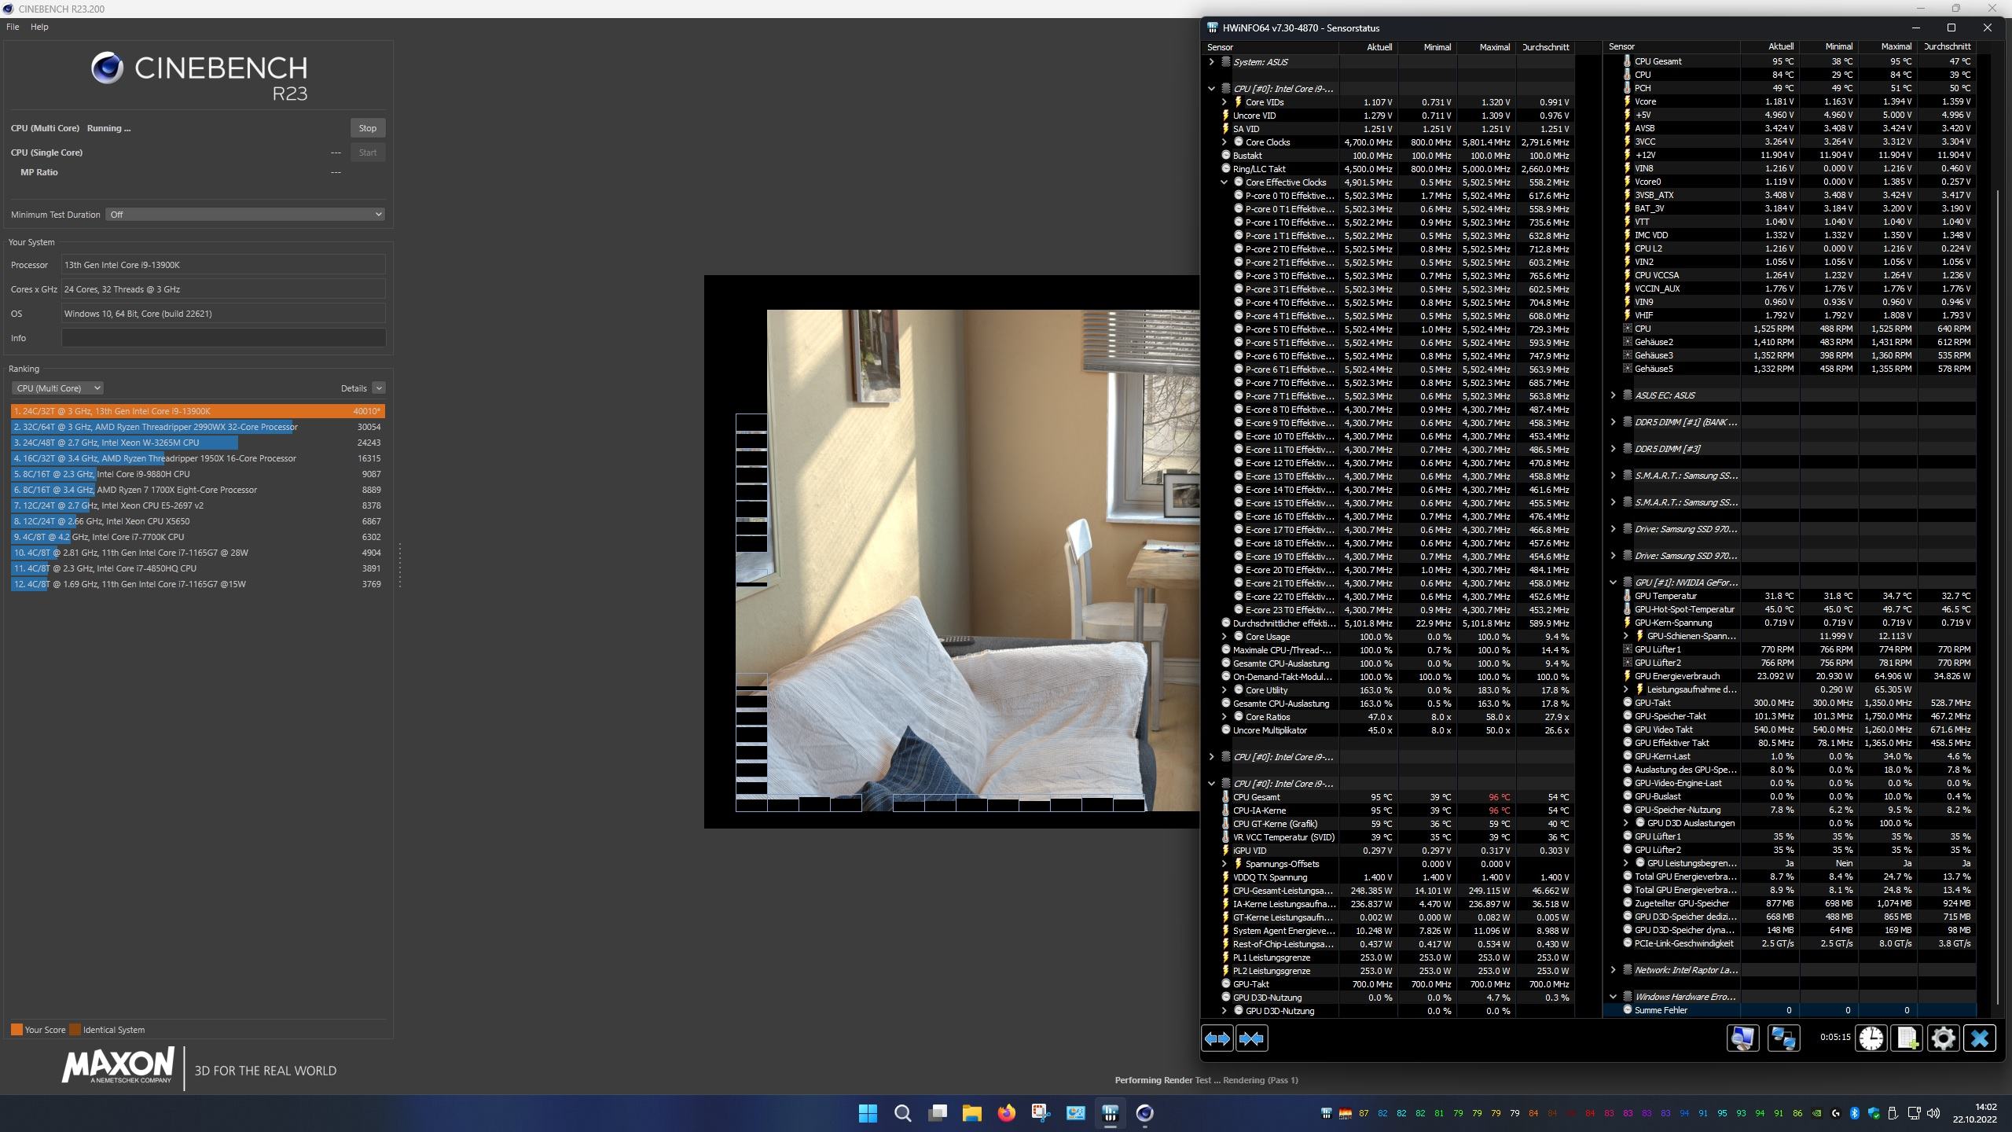Screen dimensions: 2012x1132
Task: Open taskbar Search
Action: tap(902, 1113)
